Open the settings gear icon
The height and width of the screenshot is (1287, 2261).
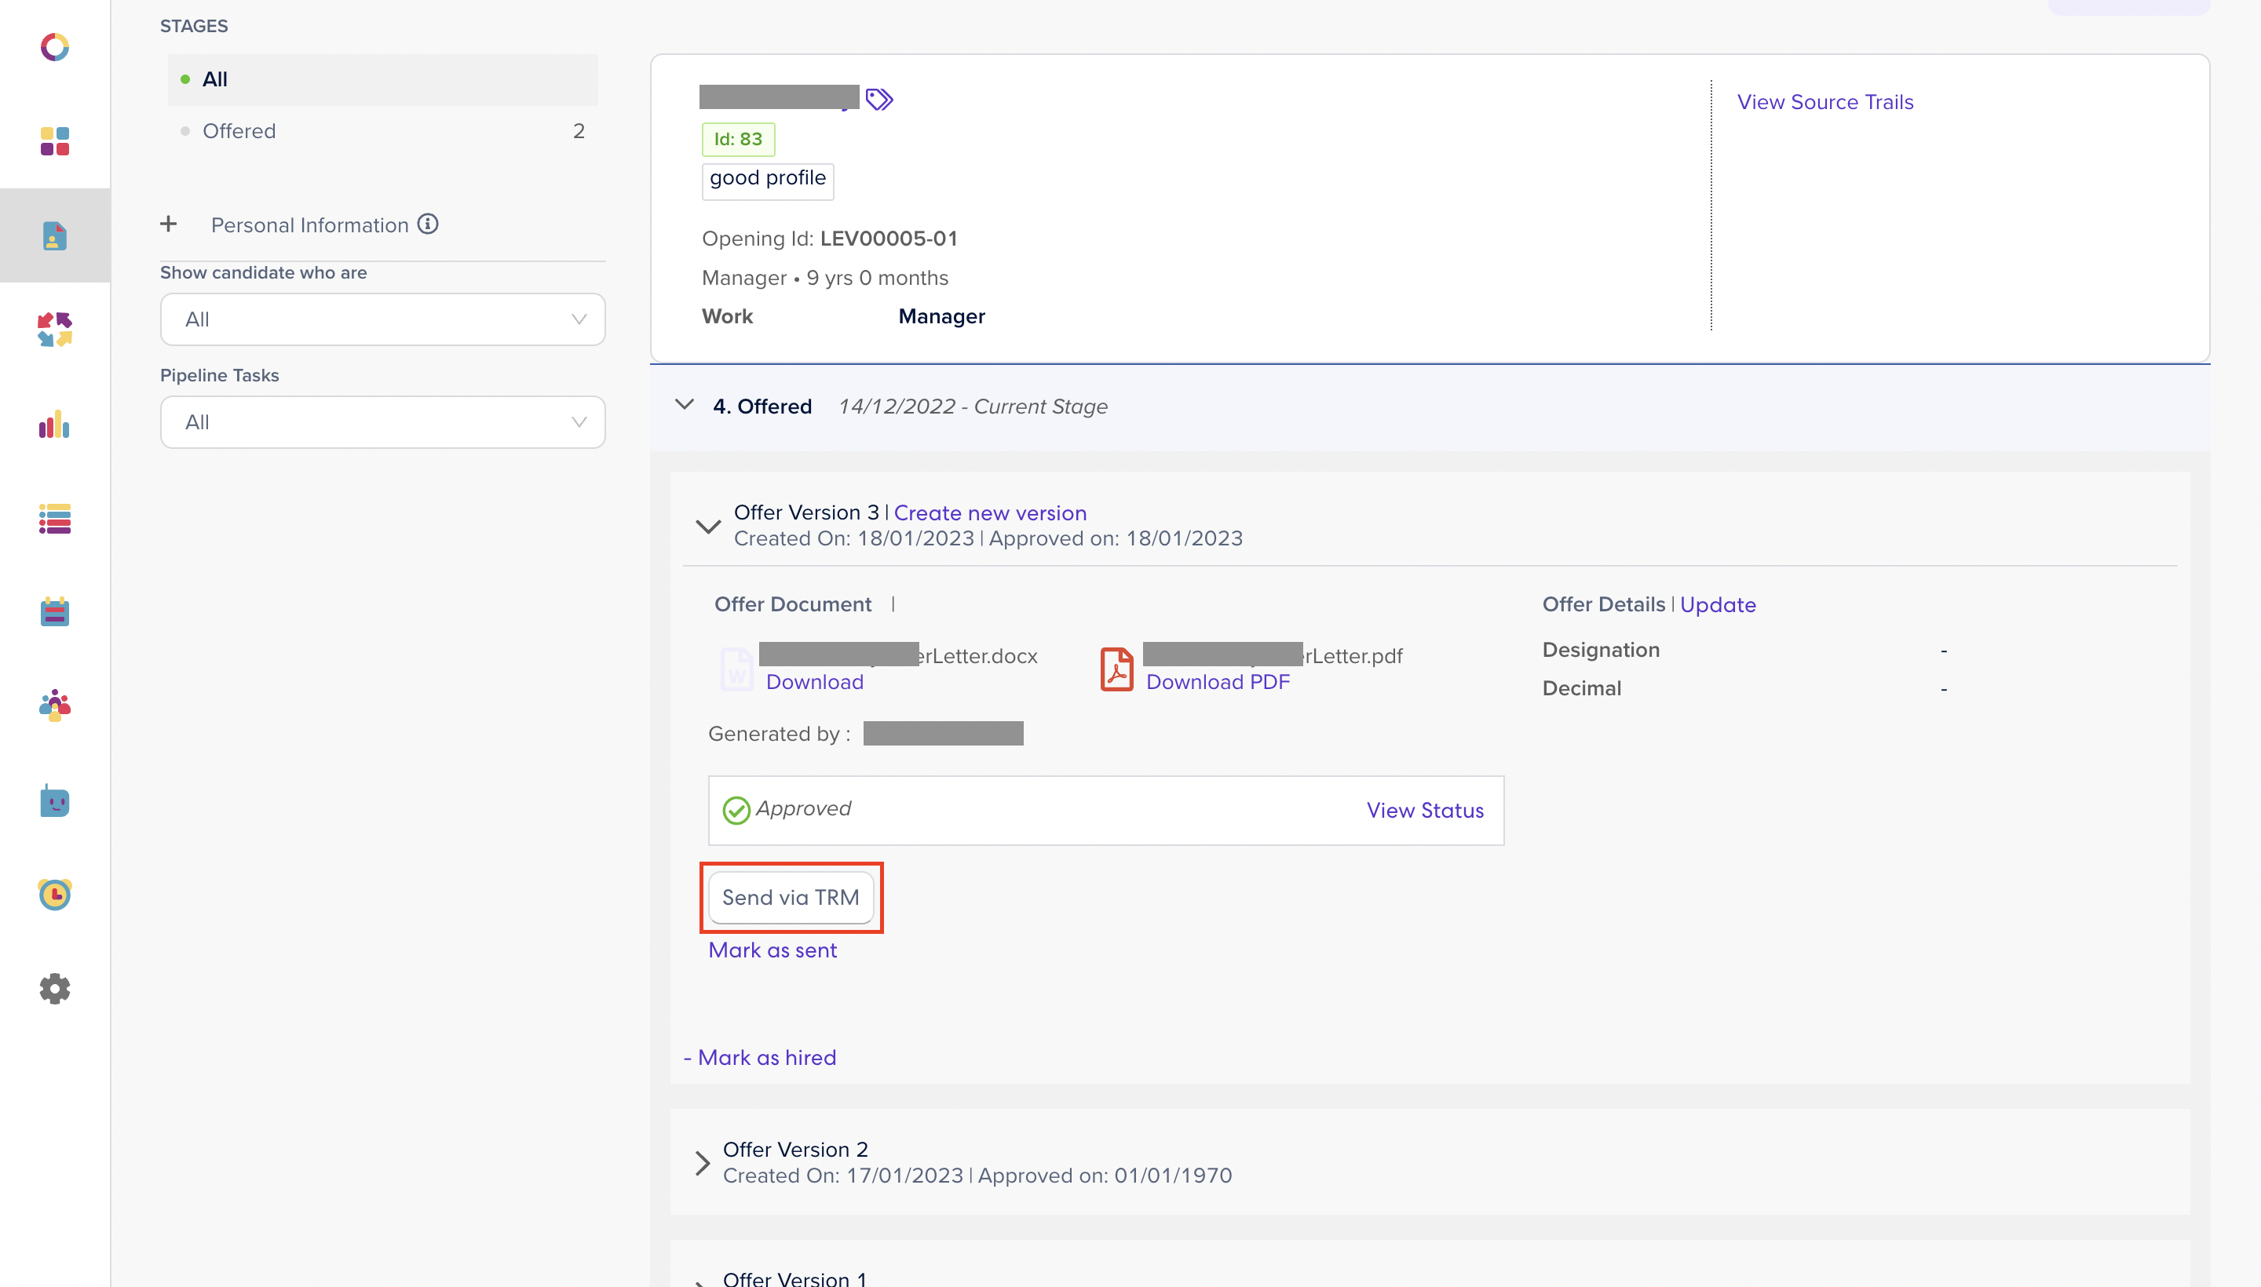coord(55,989)
